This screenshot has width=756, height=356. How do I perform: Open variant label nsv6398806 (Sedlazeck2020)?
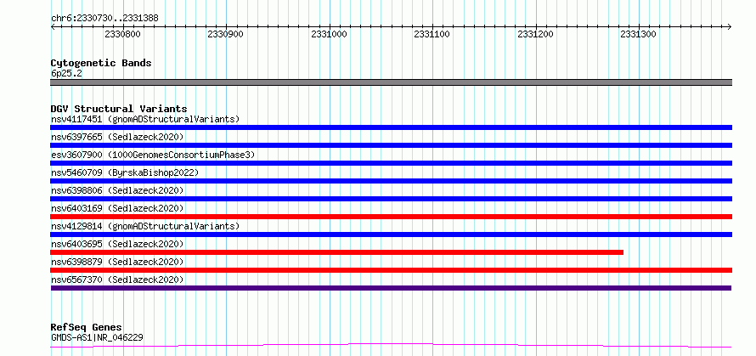click(117, 190)
